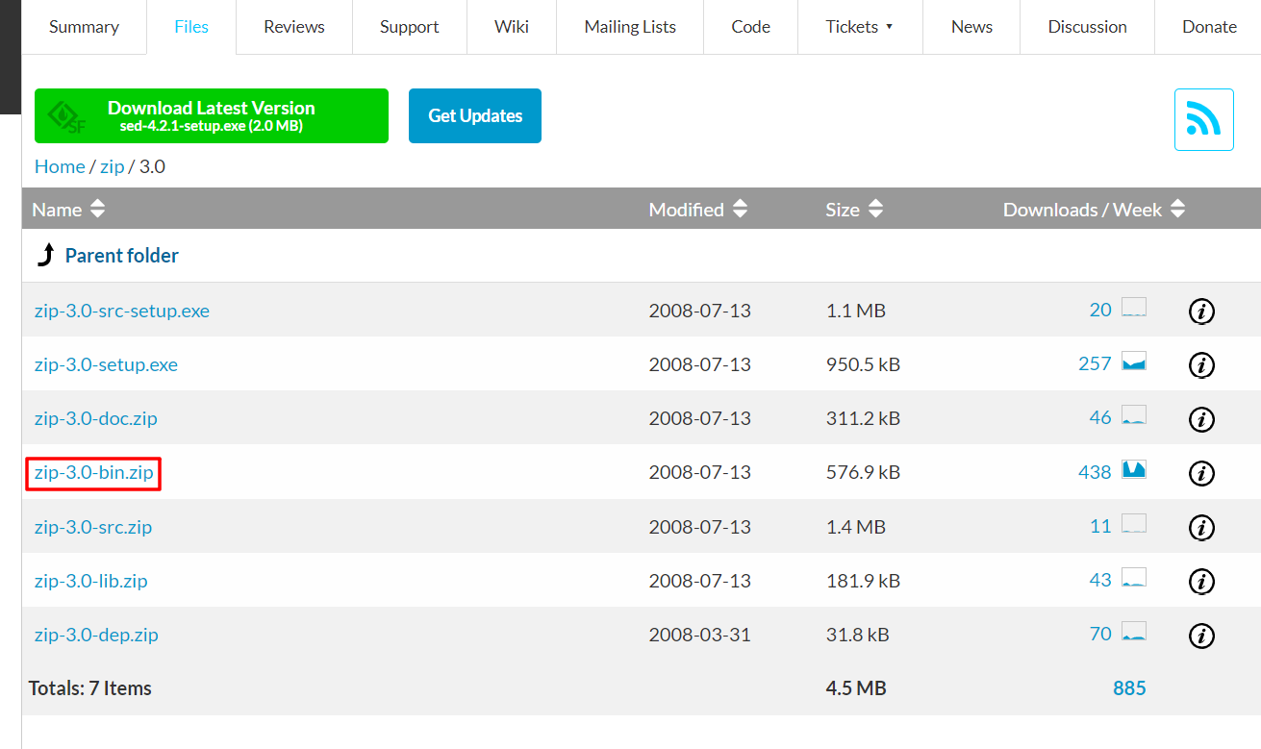The width and height of the screenshot is (1261, 749).
Task: Go to the Support tab
Action: coord(410,27)
